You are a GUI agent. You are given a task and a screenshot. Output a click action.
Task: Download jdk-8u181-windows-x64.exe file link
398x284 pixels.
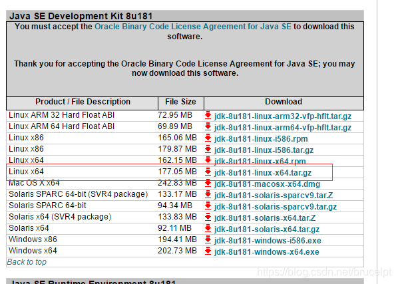pos(266,252)
